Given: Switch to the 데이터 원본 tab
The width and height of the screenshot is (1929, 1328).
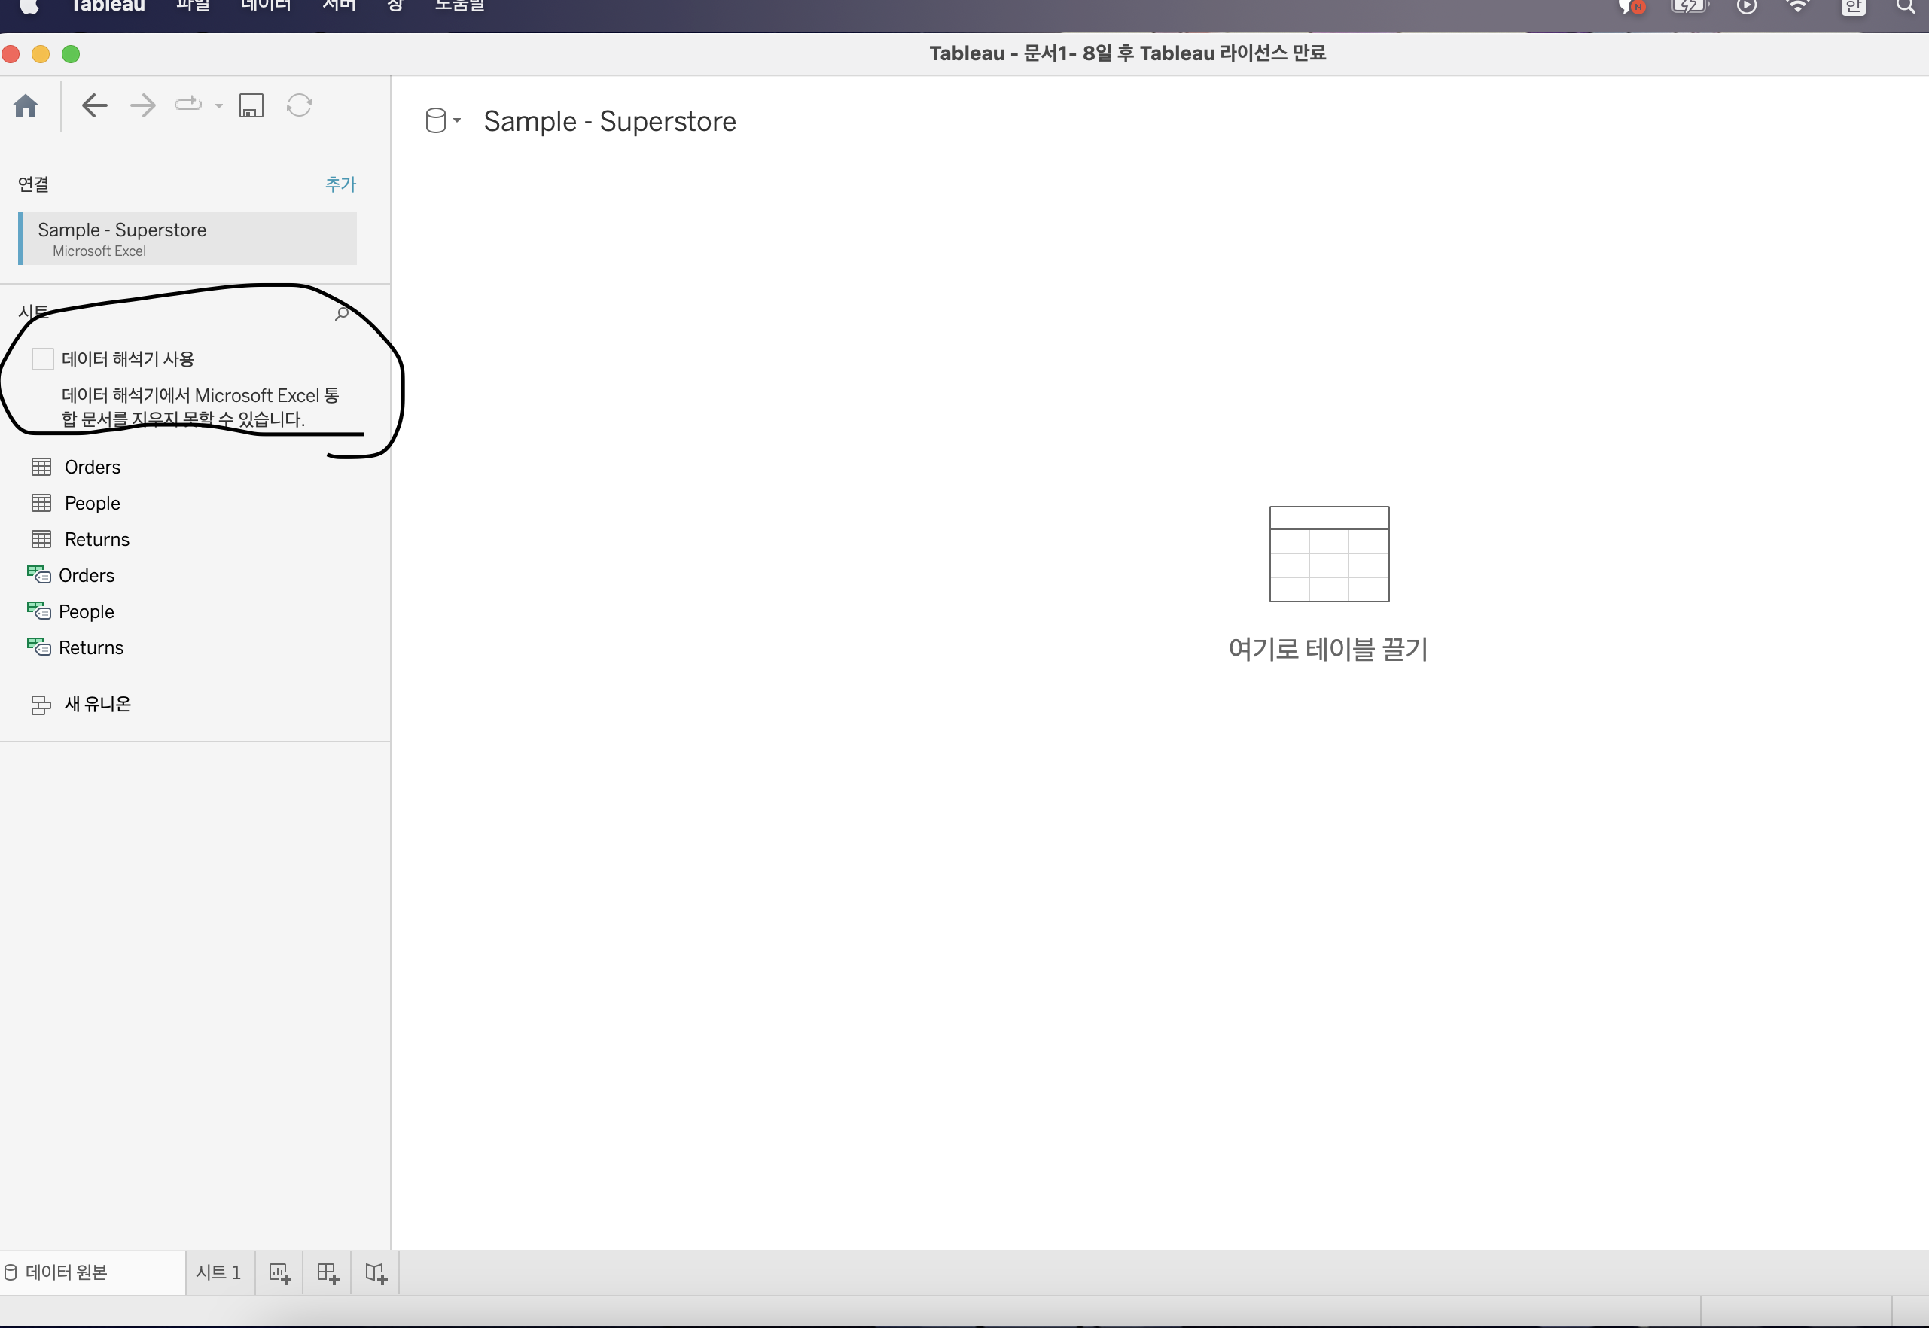Looking at the screenshot, I should coord(93,1272).
